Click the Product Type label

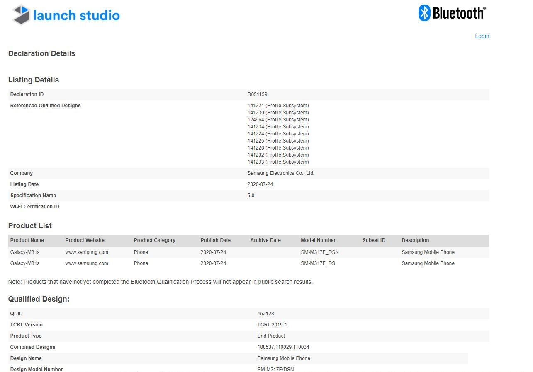pos(26,336)
